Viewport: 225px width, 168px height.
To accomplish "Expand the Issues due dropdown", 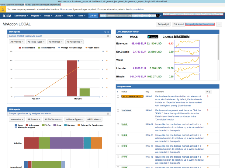I will tap(16, 119).
